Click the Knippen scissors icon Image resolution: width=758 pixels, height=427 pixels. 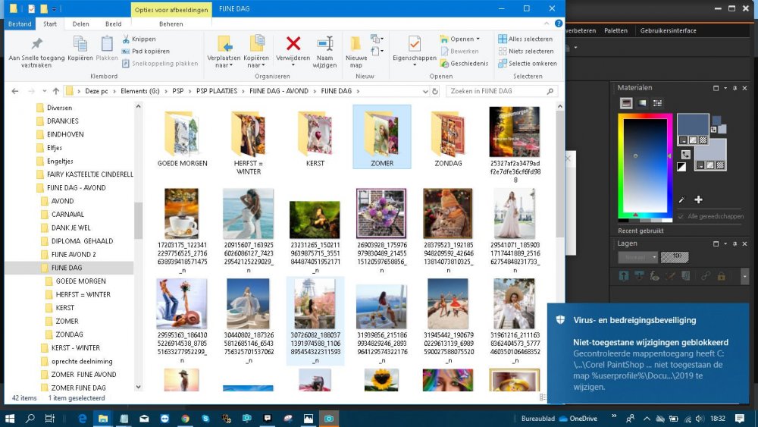click(126, 39)
